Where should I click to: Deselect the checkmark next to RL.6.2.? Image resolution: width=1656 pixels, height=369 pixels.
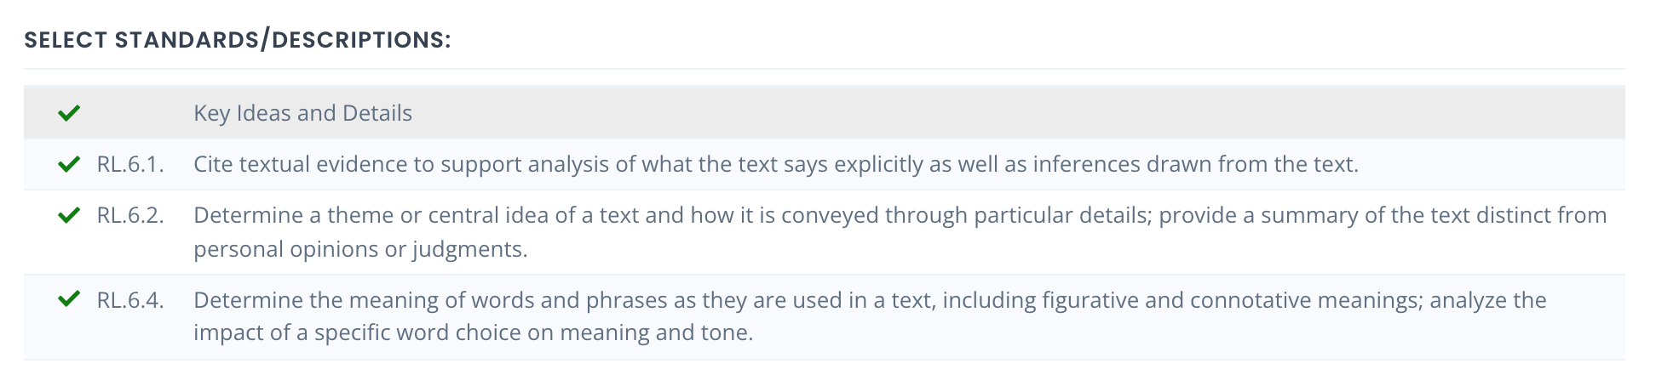69,215
